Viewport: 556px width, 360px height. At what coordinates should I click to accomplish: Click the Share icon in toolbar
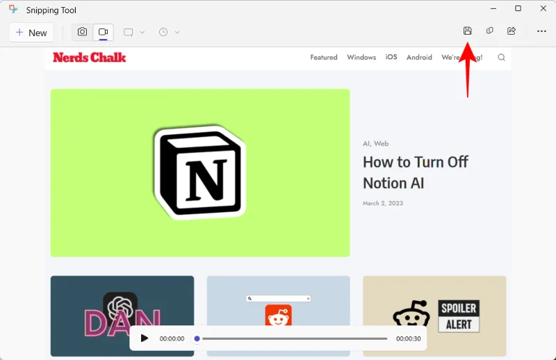[512, 31]
